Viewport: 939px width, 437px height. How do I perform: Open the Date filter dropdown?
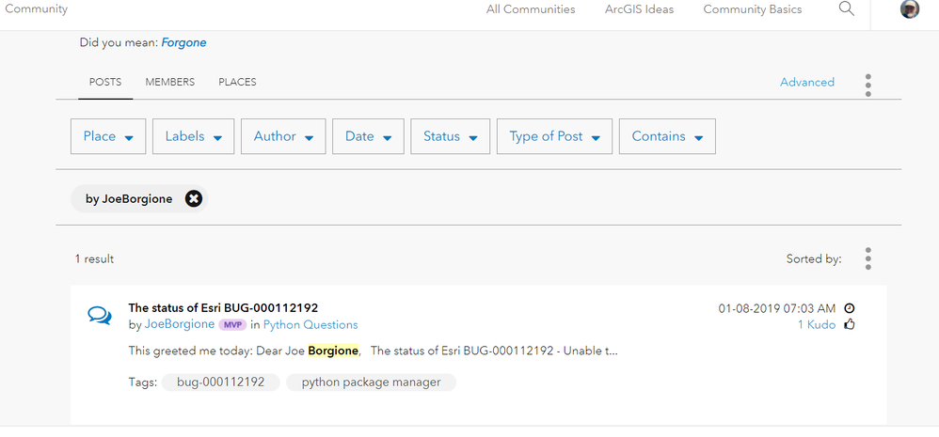(x=368, y=136)
